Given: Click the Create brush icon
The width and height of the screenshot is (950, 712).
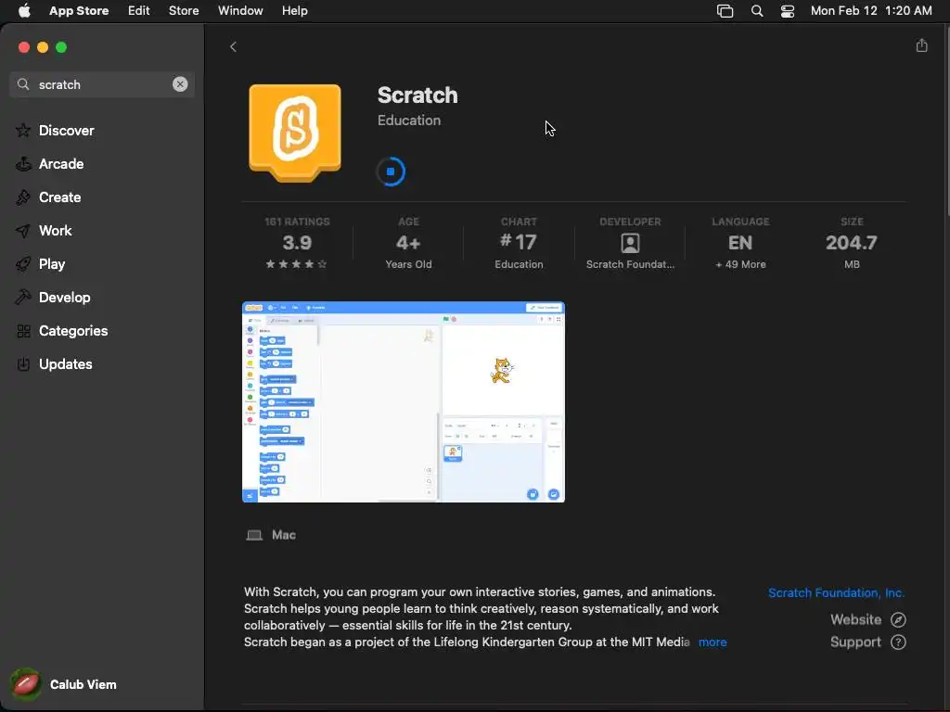Looking at the screenshot, I should 23,197.
